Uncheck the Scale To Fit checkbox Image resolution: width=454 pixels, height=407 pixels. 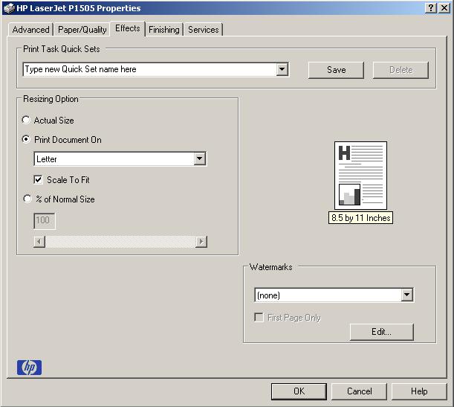pyautogui.click(x=38, y=180)
